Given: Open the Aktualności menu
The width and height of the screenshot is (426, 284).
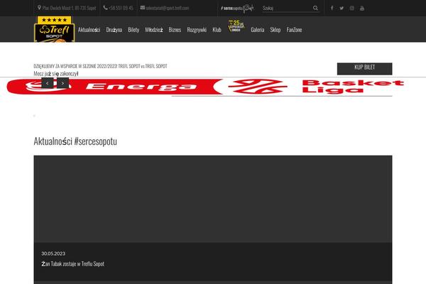Looking at the screenshot, I should (x=89, y=30).
